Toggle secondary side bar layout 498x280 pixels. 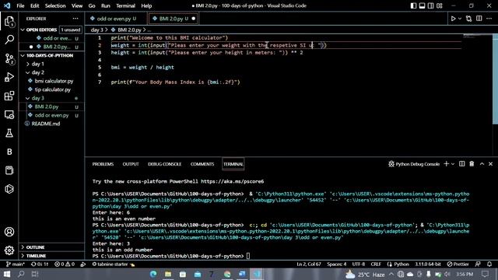click(x=430, y=5)
